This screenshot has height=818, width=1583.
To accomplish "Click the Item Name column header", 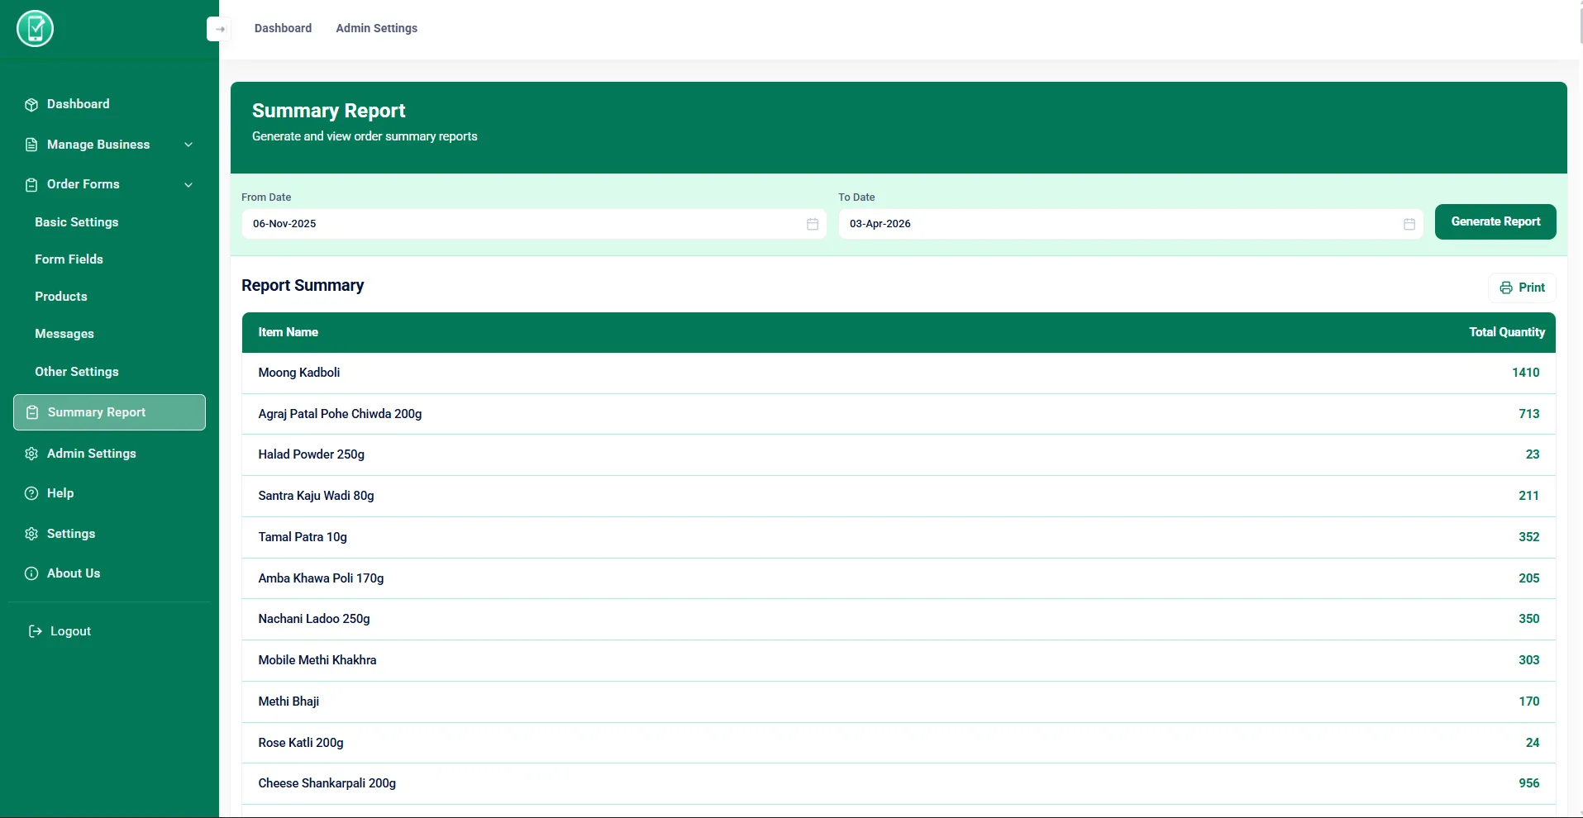I will click(288, 332).
